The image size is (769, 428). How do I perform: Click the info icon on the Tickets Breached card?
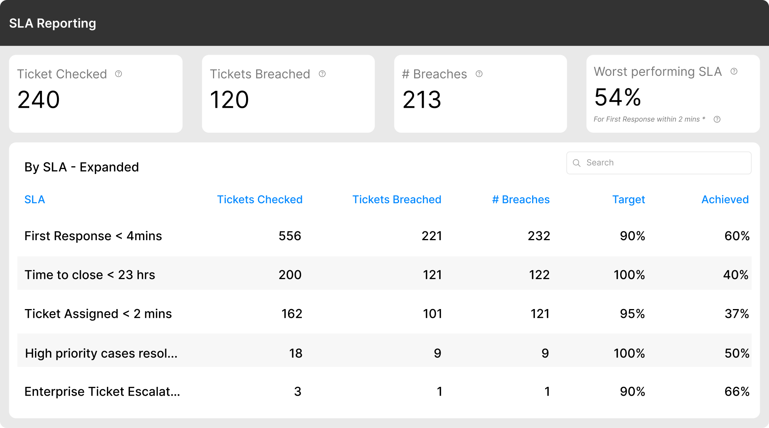click(322, 74)
